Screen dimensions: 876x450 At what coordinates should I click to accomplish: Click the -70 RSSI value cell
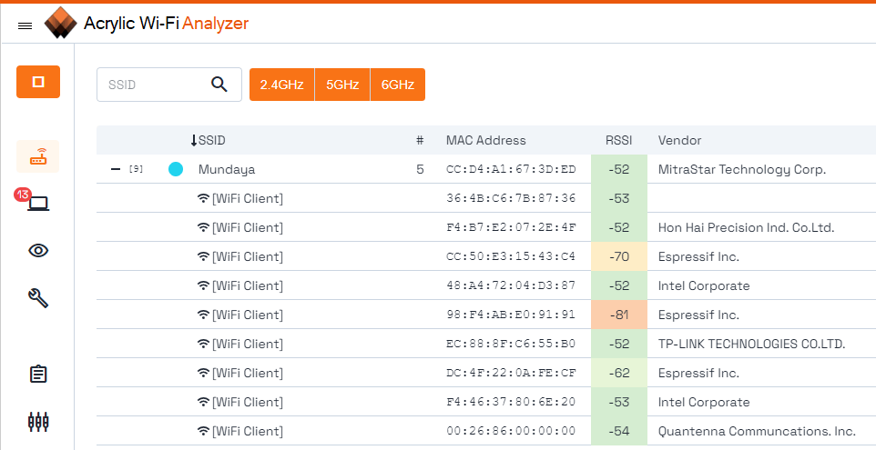click(619, 256)
